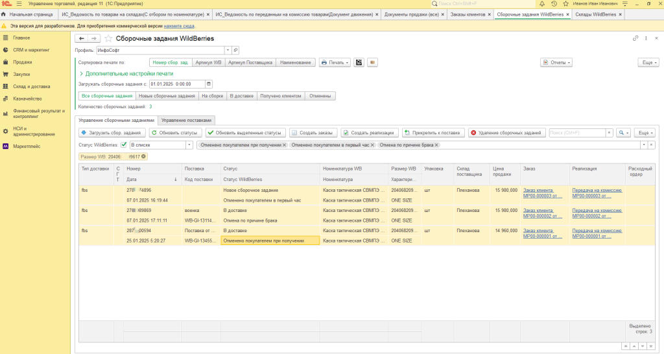Click the global search field
This screenshot has height=354, width=664.
(x=482, y=3)
